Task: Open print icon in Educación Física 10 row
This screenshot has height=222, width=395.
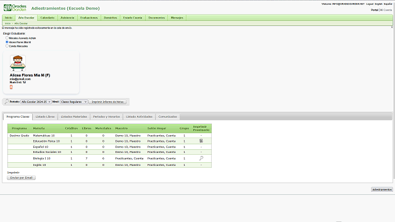Action: 201,141
